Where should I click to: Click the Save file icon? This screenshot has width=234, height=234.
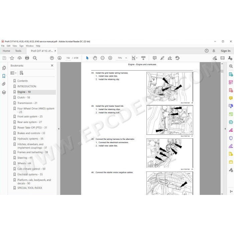coord(4,58)
